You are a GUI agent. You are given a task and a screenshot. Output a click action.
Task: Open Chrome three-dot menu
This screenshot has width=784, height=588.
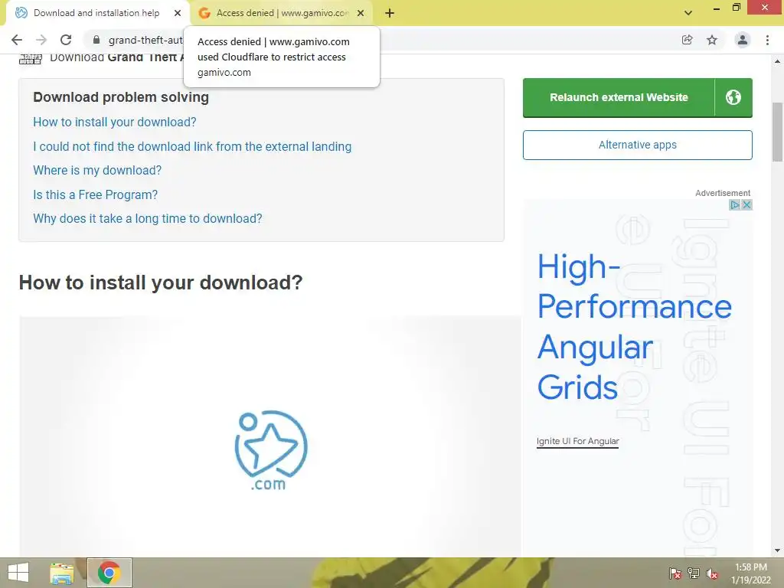(x=767, y=40)
